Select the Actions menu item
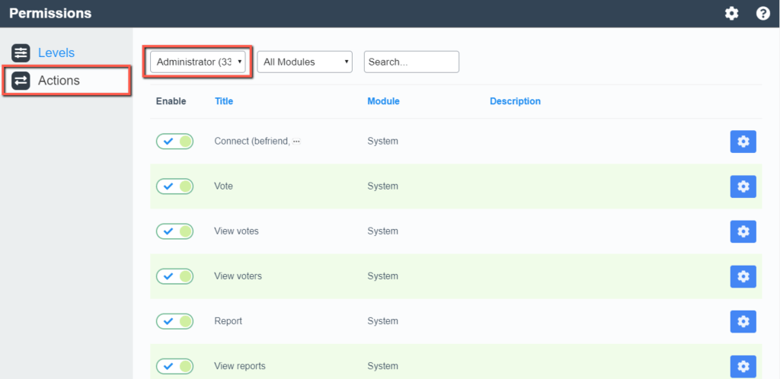This screenshot has height=379, width=780. 67,81
